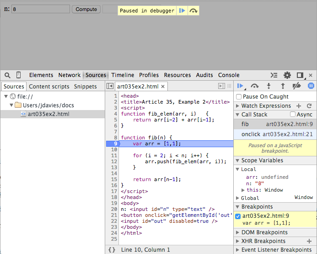The width and height of the screenshot is (317, 254).
Task: Switch to the Elements panel
Action: point(41,75)
